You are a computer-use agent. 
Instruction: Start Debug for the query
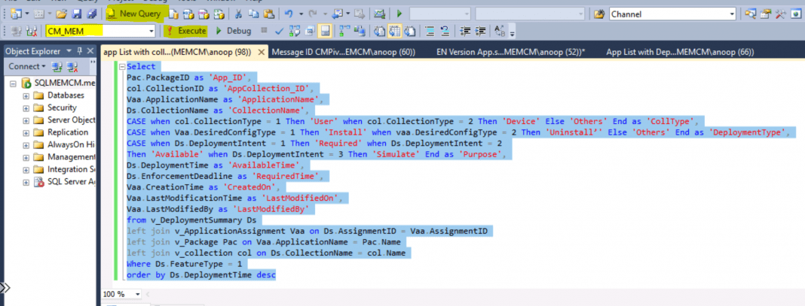(233, 31)
